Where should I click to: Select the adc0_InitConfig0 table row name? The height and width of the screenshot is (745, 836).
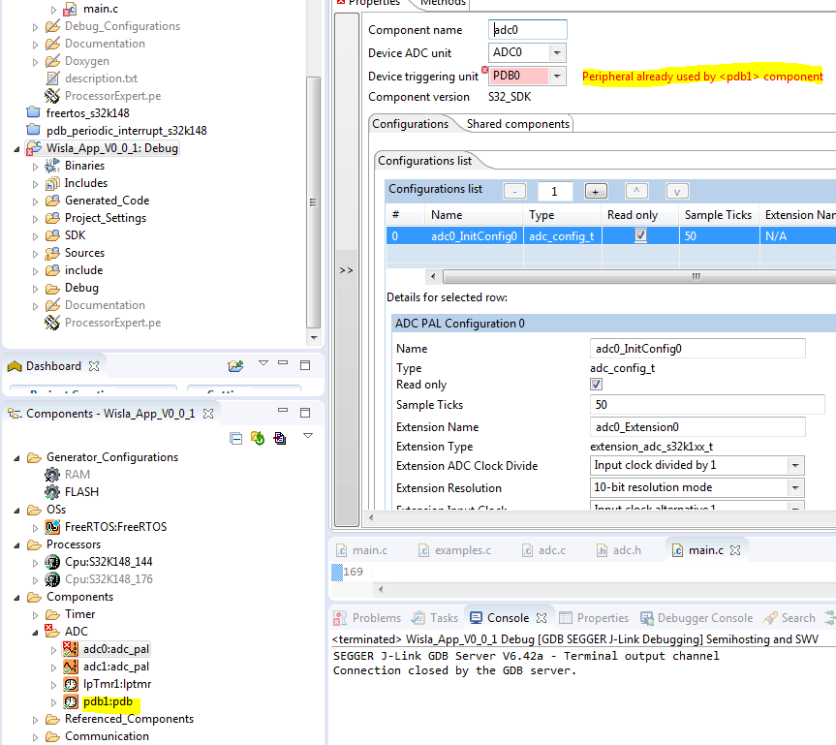coord(474,235)
